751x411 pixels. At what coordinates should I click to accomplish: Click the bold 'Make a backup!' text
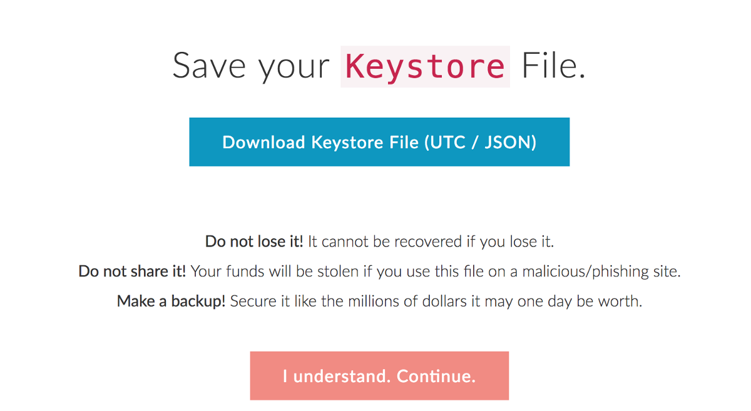pos(171,302)
